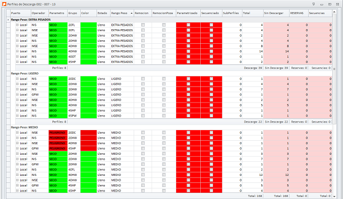The image size is (343, 199).
Task: Toggle Secuenciado checkbox for GPM 45HP PELIGROSO row
Action: coord(211,148)
